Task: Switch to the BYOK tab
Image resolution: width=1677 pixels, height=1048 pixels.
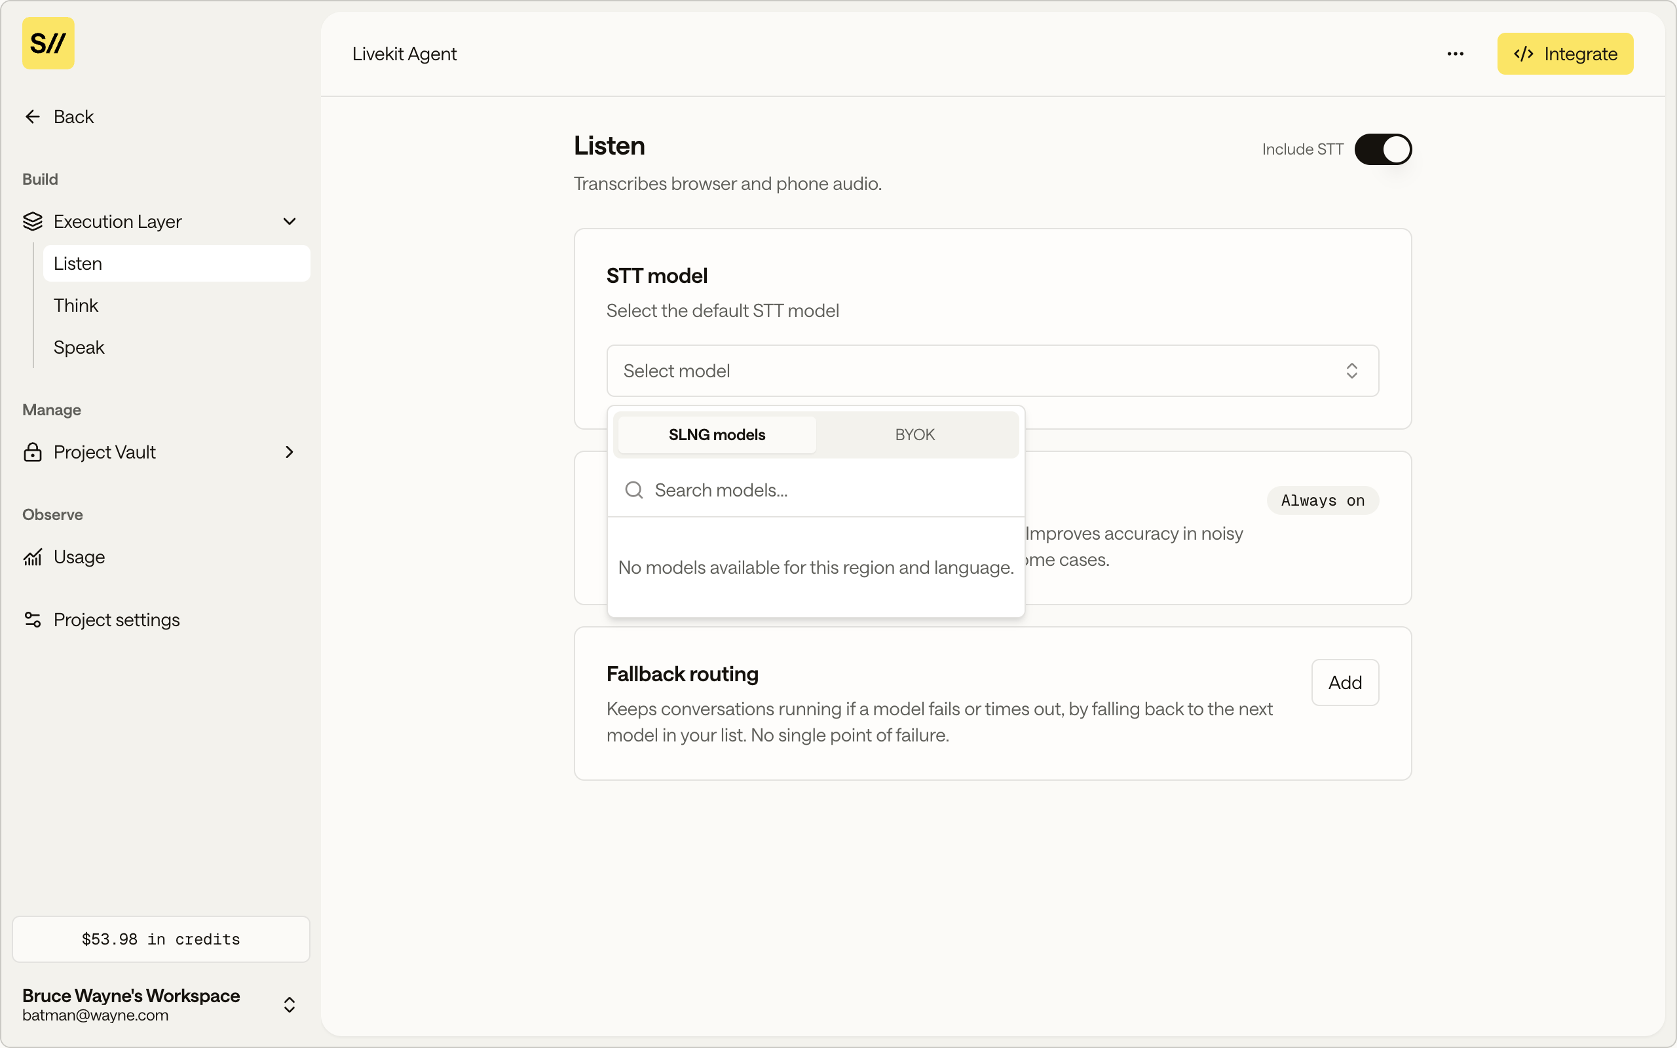Action: point(914,434)
